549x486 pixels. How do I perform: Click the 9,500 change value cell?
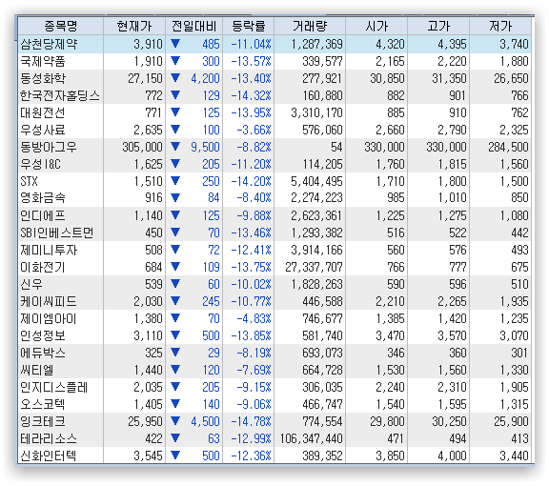pyautogui.click(x=205, y=147)
